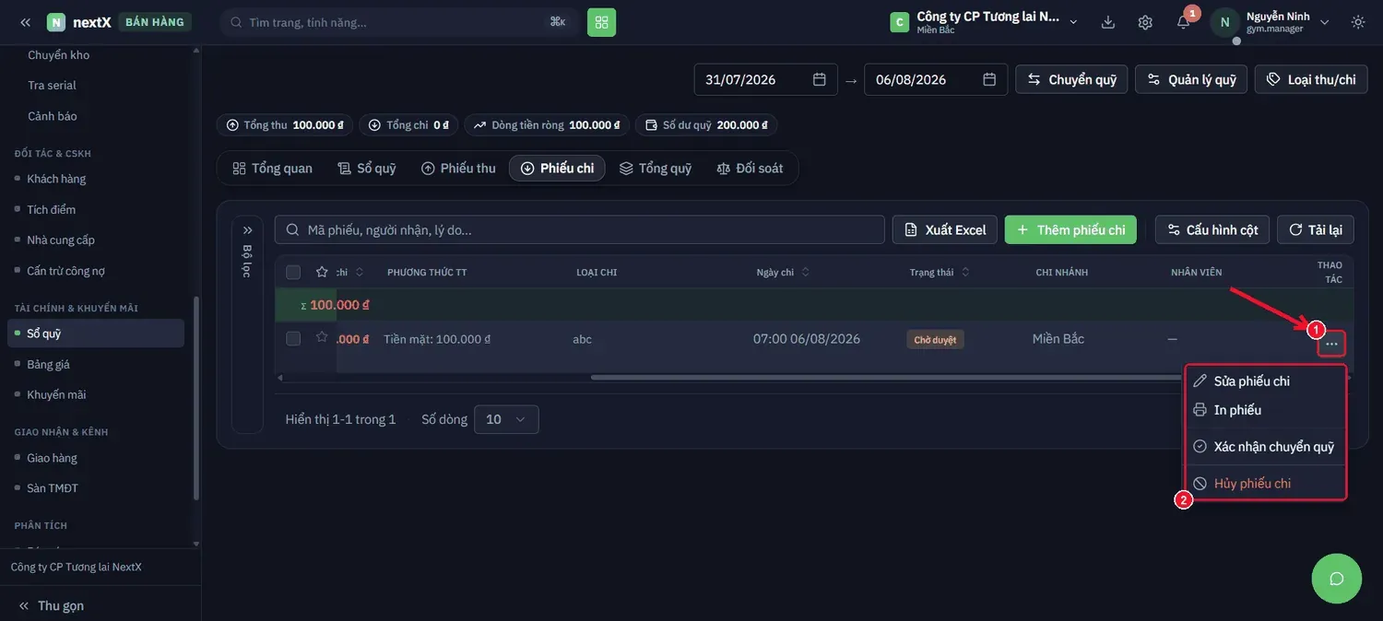Image resolution: width=1383 pixels, height=621 pixels.
Task: Click the Chuyển quỹ button
Action: (1071, 79)
